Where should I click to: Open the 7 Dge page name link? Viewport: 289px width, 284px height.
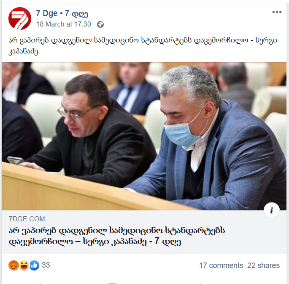pos(47,13)
